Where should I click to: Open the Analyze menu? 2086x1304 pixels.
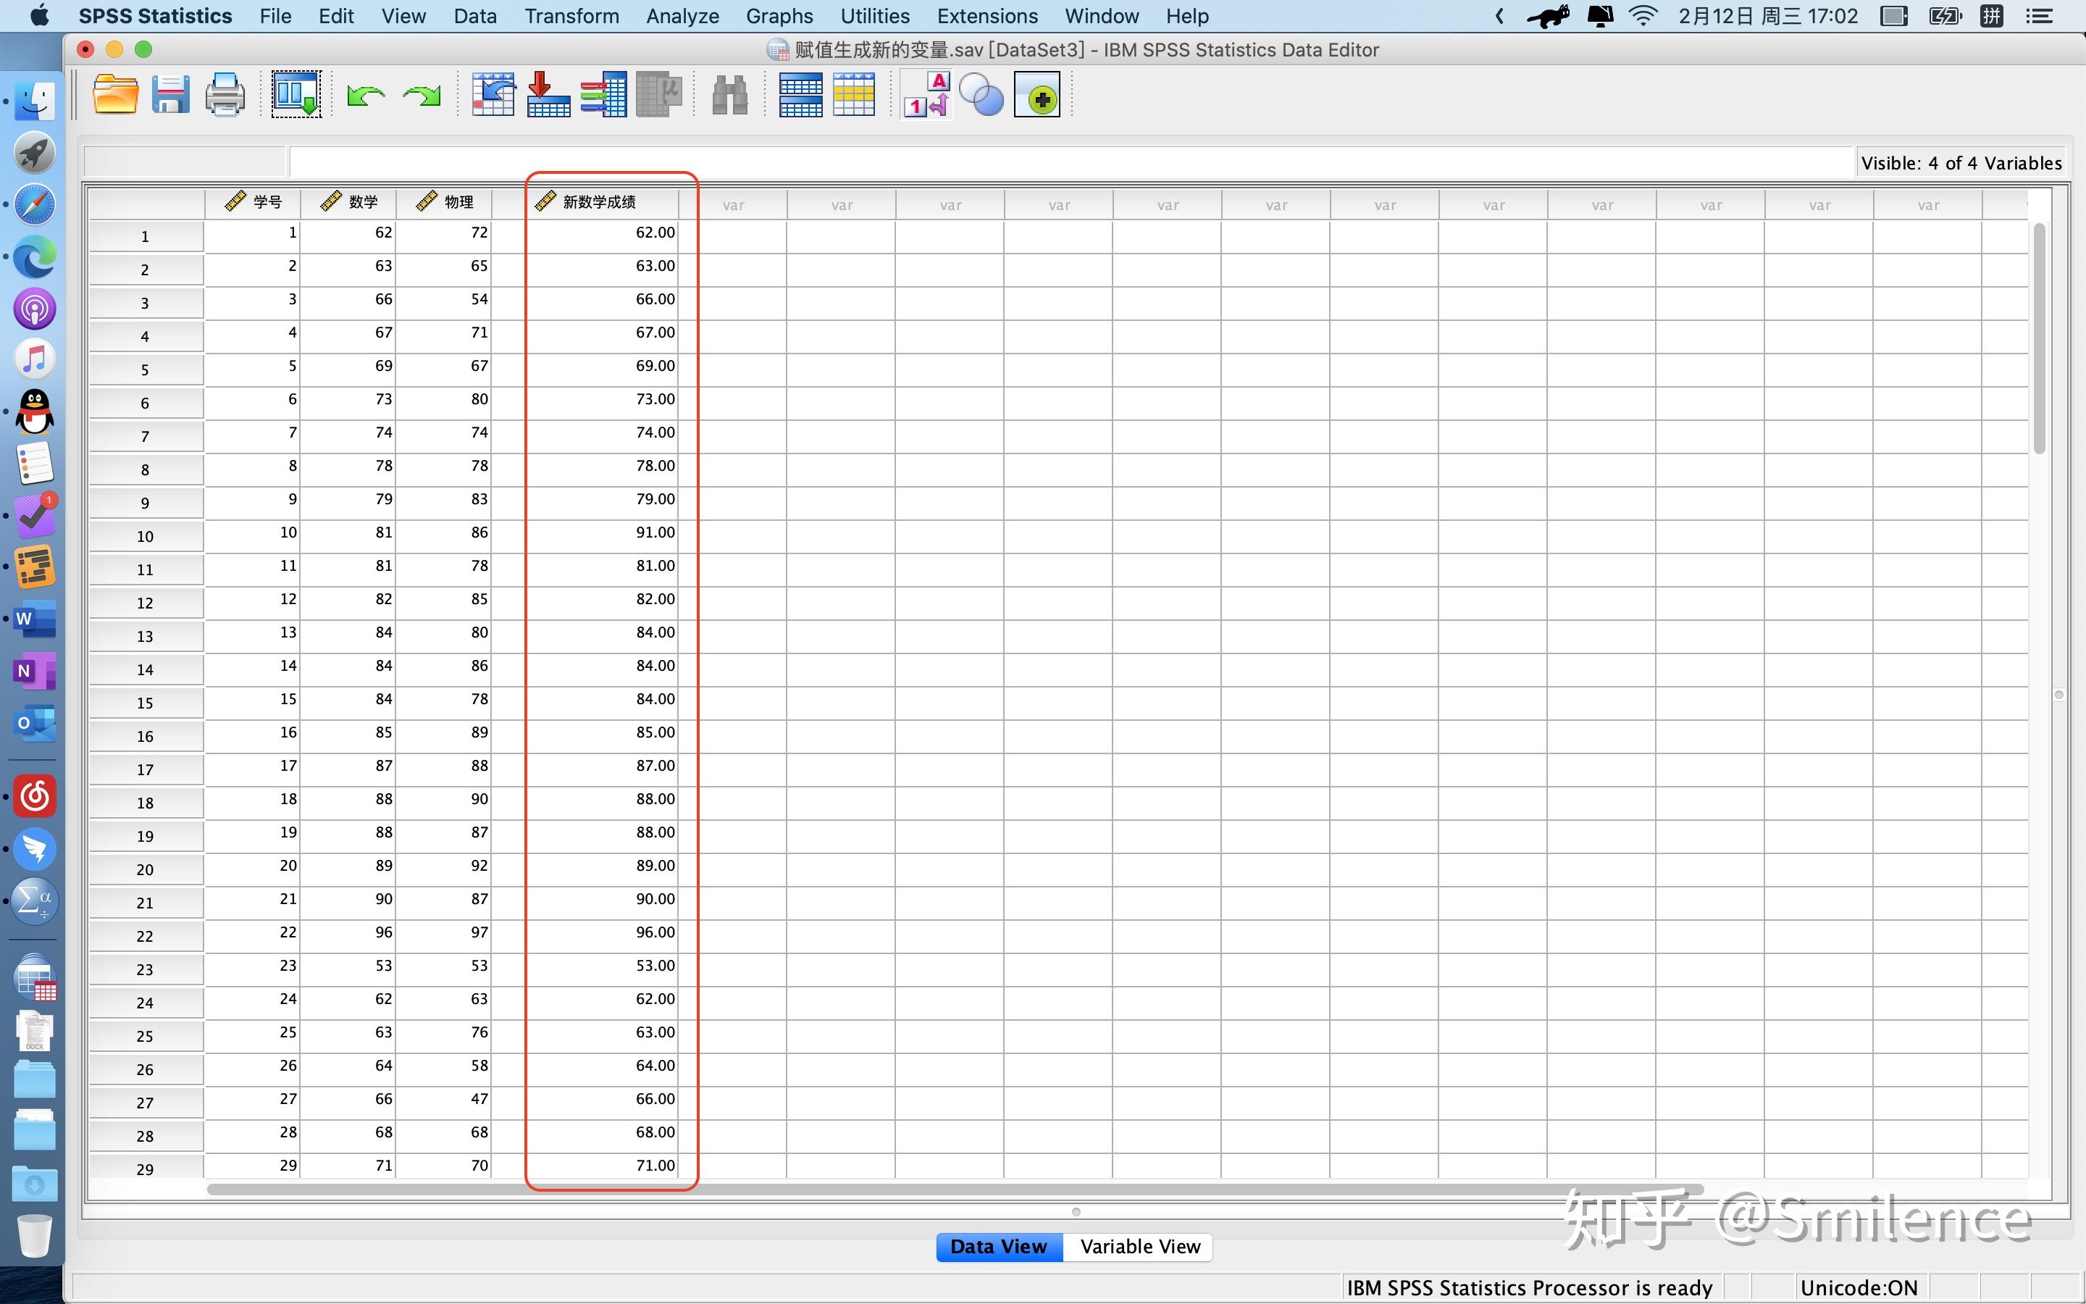682,15
